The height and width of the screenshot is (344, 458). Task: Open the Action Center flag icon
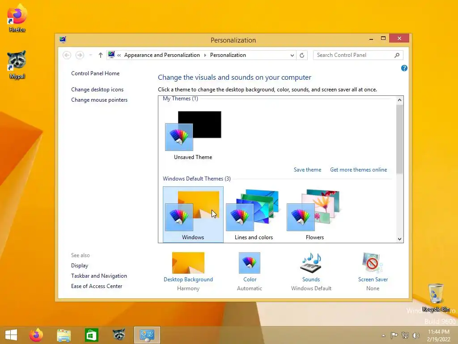(394, 335)
